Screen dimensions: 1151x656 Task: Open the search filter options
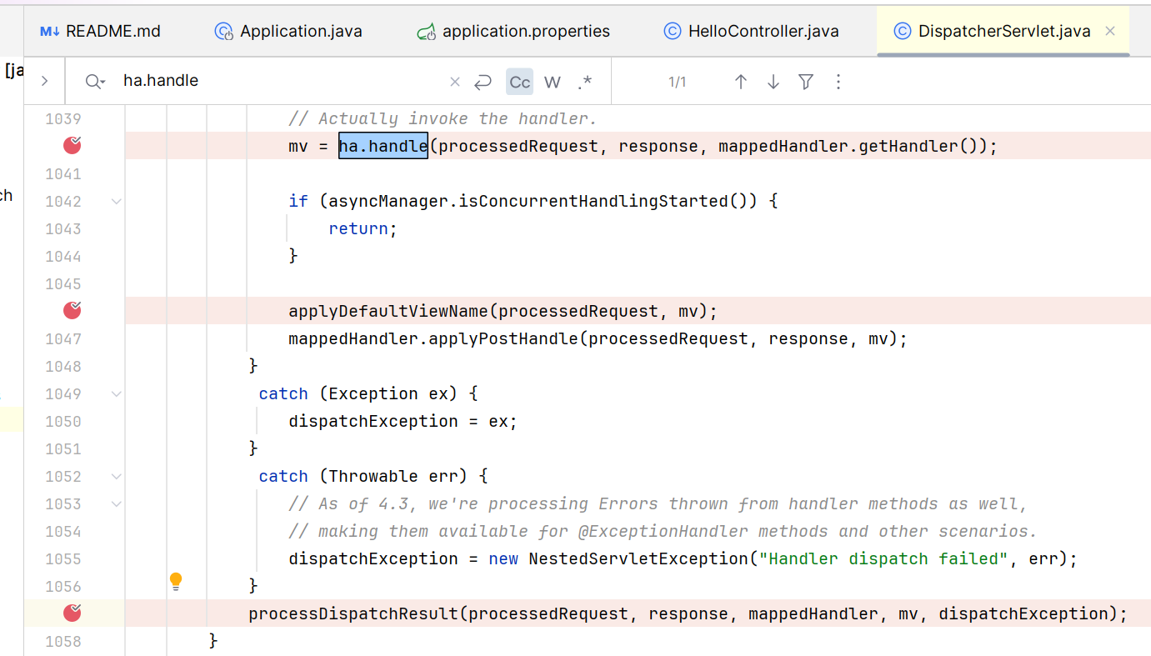(806, 82)
